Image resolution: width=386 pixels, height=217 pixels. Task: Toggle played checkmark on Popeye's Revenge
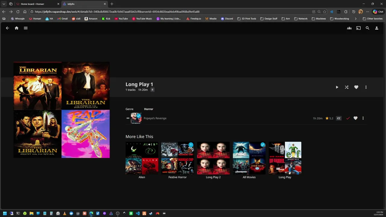[348, 118]
